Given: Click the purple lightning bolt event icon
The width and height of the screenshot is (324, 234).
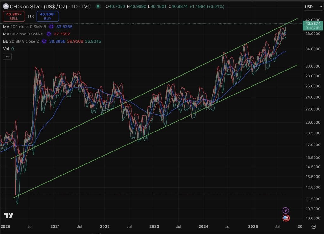Looking at the screenshot, I should coord(286,211).
